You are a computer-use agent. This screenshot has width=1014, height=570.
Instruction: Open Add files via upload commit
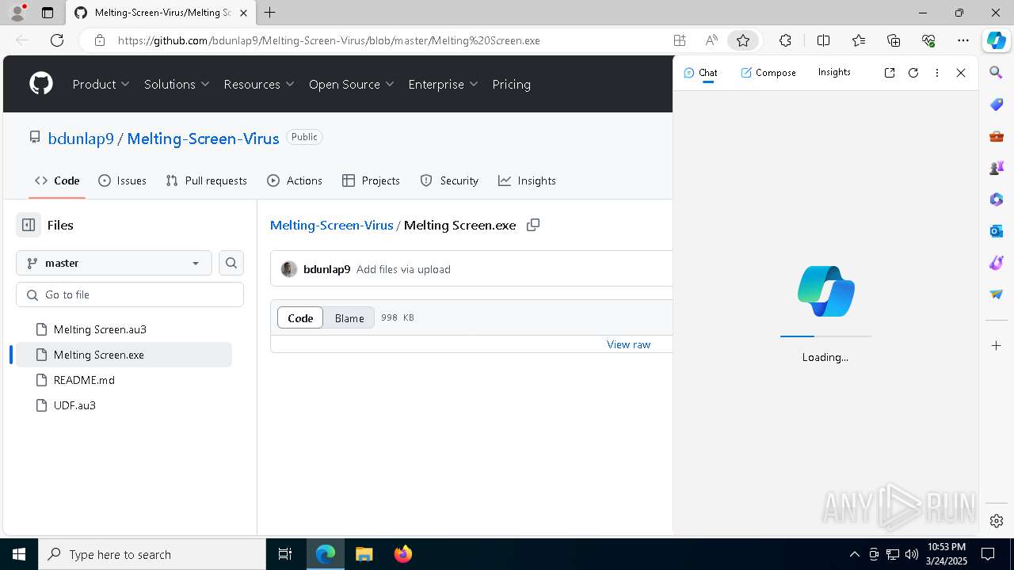point(403,269)
